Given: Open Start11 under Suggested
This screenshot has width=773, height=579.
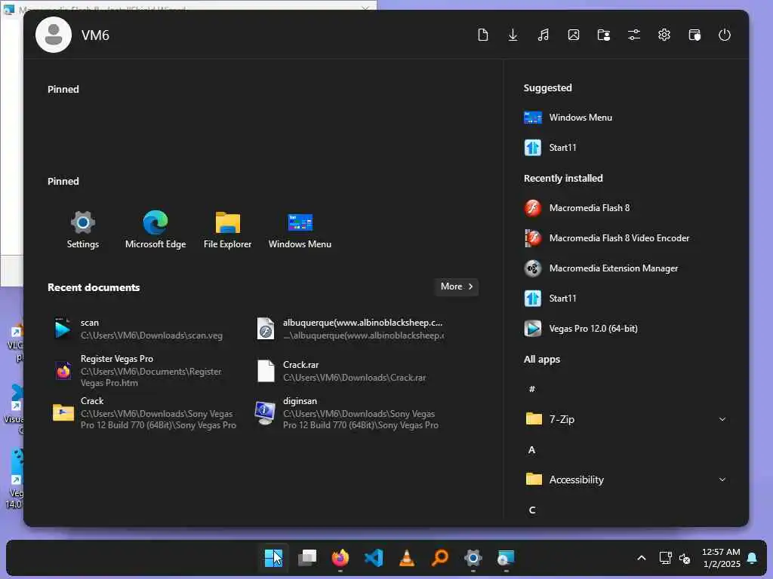Looking at the screenshot, I should [550, 148].
